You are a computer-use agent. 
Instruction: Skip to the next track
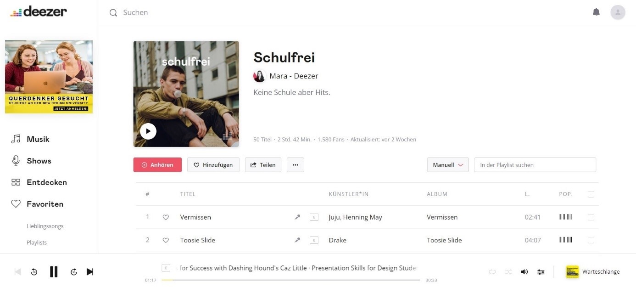tap(90, 272)
